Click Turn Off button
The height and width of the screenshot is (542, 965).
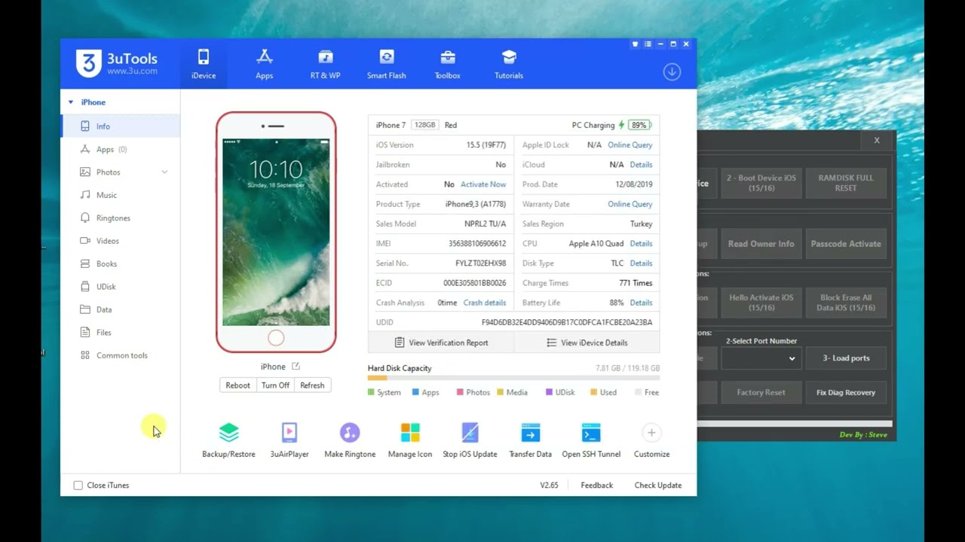coord(275,385)
